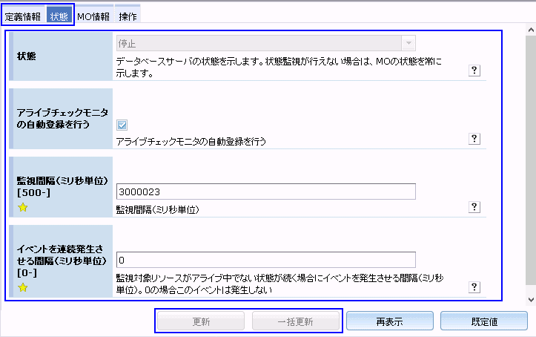Switch to the 定義情報 tab
The width and height of the screenshot is (536, 337).
[23, 16]
